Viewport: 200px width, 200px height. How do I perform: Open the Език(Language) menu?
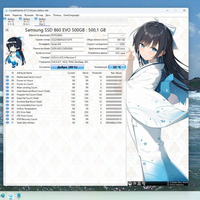(x=71, y=15)
